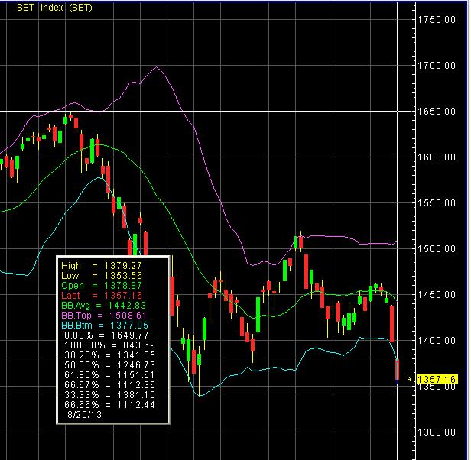The height and width of the screenshot is (460, 471).
Task: Click the 100.00% = 843.69 retracement line
Action: coord(109,345)
